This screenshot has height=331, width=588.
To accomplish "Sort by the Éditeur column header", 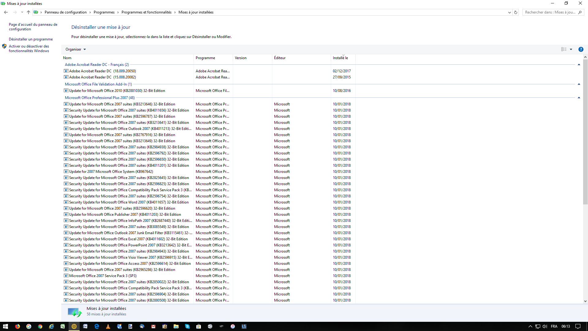I will coord(301,58).
